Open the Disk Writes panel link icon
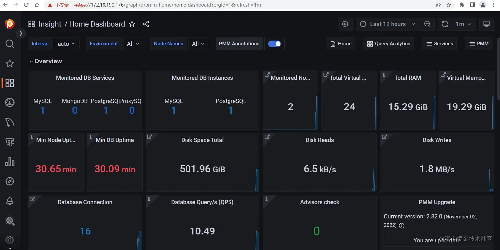Screen dimensions: 500x250 tap(385, 137)
